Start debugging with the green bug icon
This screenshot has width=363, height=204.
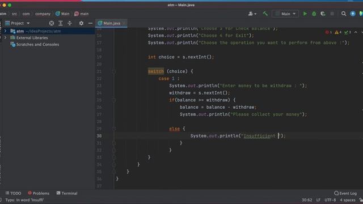314,14
